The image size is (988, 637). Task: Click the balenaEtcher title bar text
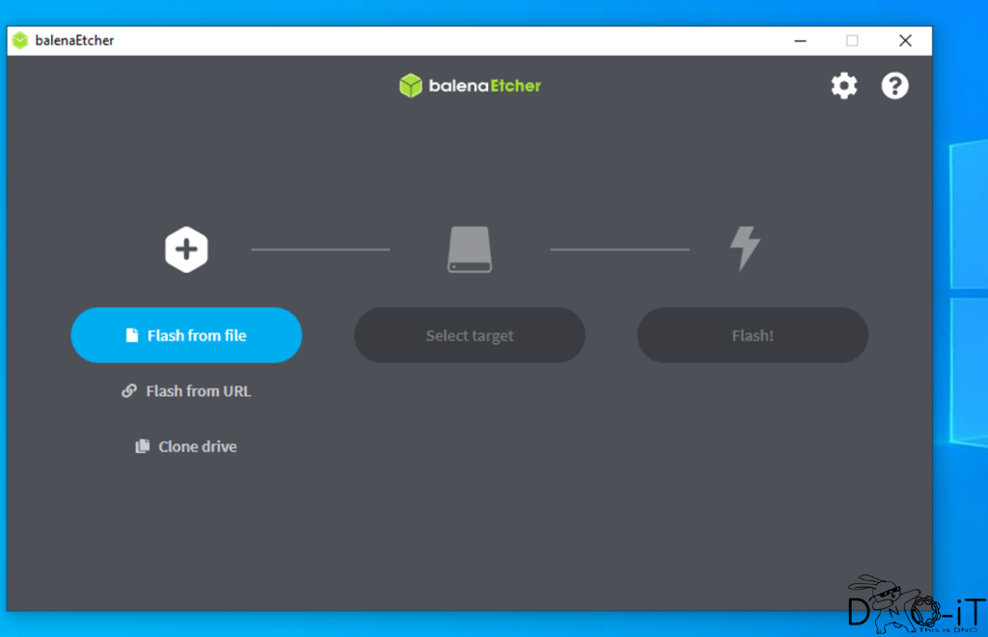tap(74, 40)
